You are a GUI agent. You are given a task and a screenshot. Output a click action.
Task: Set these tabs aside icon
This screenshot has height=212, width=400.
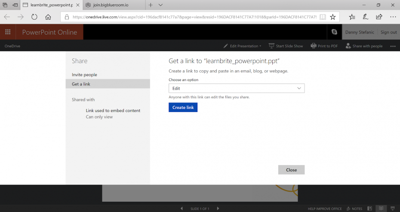click(x=15, y=5)
